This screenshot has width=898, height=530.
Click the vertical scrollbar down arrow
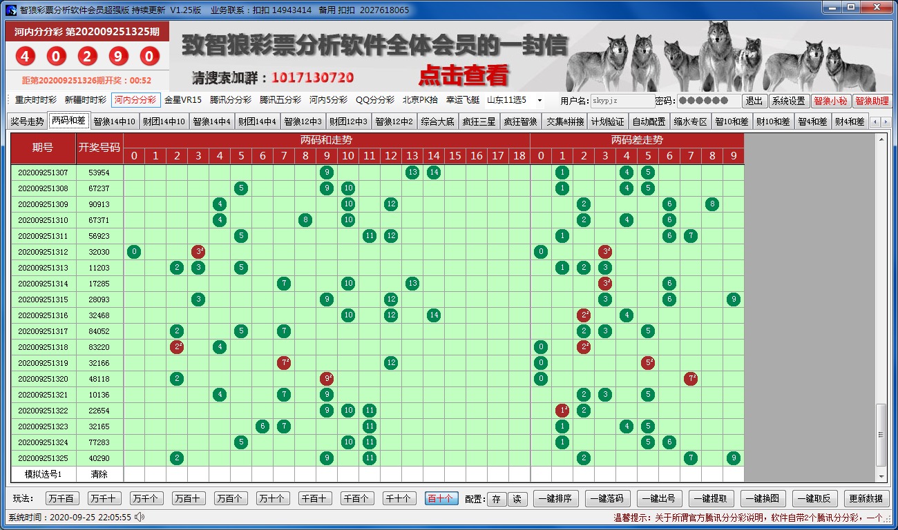click(x=881, y=476)
